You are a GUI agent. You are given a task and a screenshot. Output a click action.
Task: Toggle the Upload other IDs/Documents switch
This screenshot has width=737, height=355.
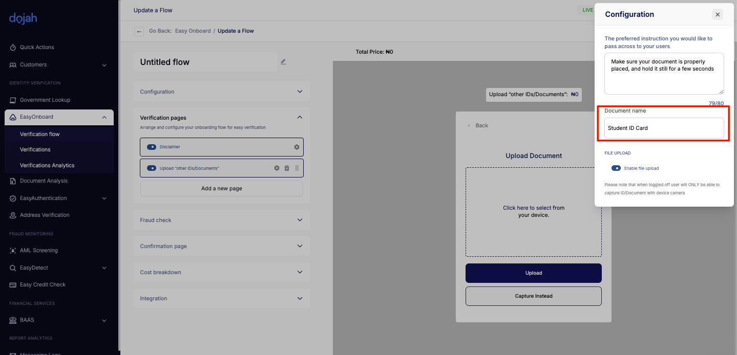[x=152, y=168]
